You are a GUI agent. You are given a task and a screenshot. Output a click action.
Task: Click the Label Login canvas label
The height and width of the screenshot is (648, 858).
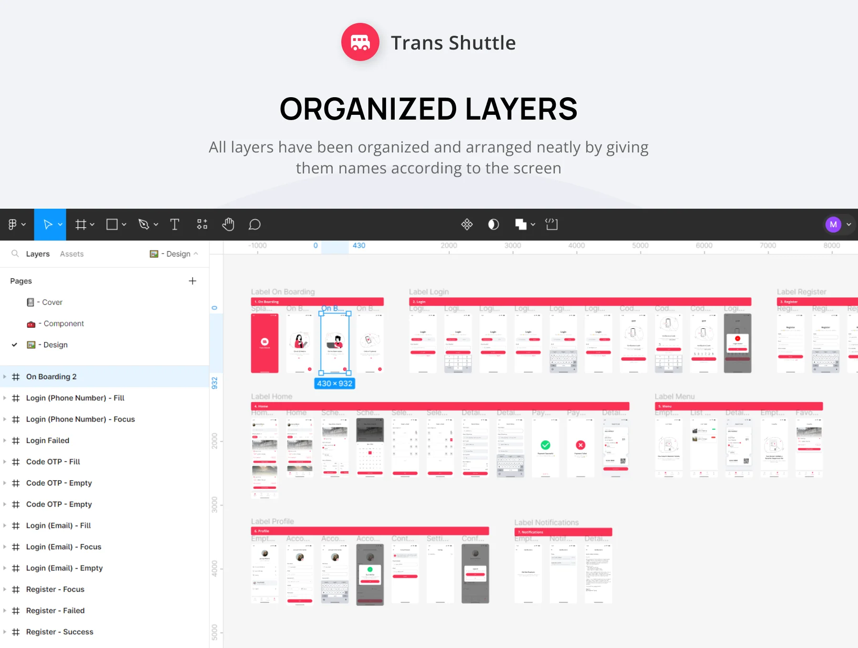coord(429,292)
